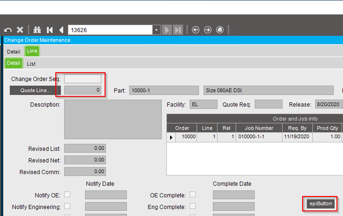This screenshot has width=343, height=216.
Task: Click the Quote Req field
Action: click(x=269, y=104)
